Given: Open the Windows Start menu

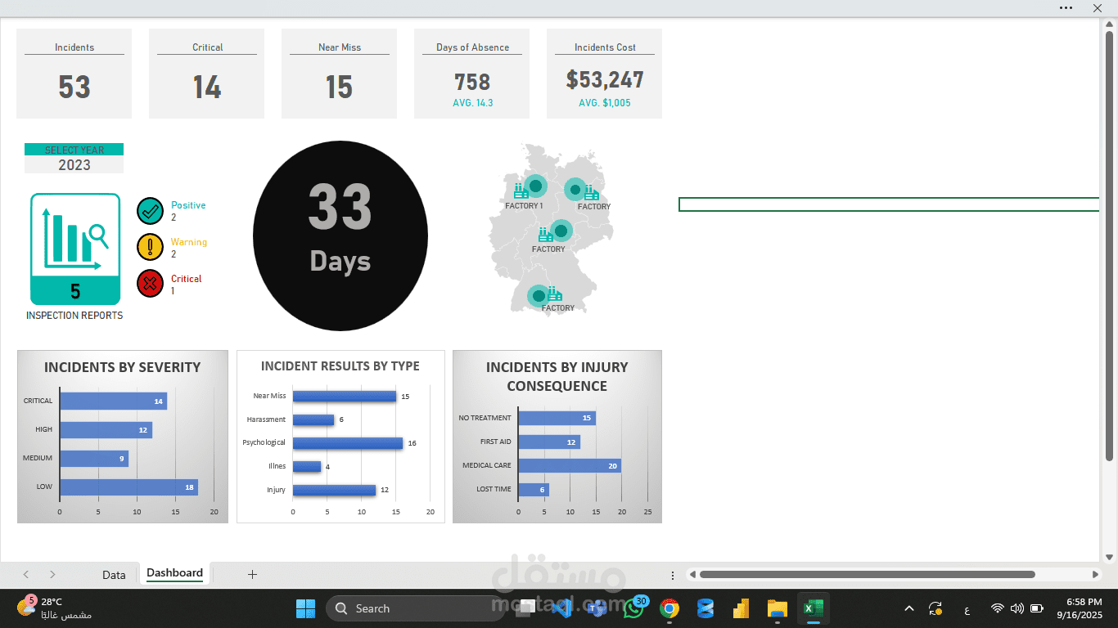Looking at the screenshot, I should [305, 608].
